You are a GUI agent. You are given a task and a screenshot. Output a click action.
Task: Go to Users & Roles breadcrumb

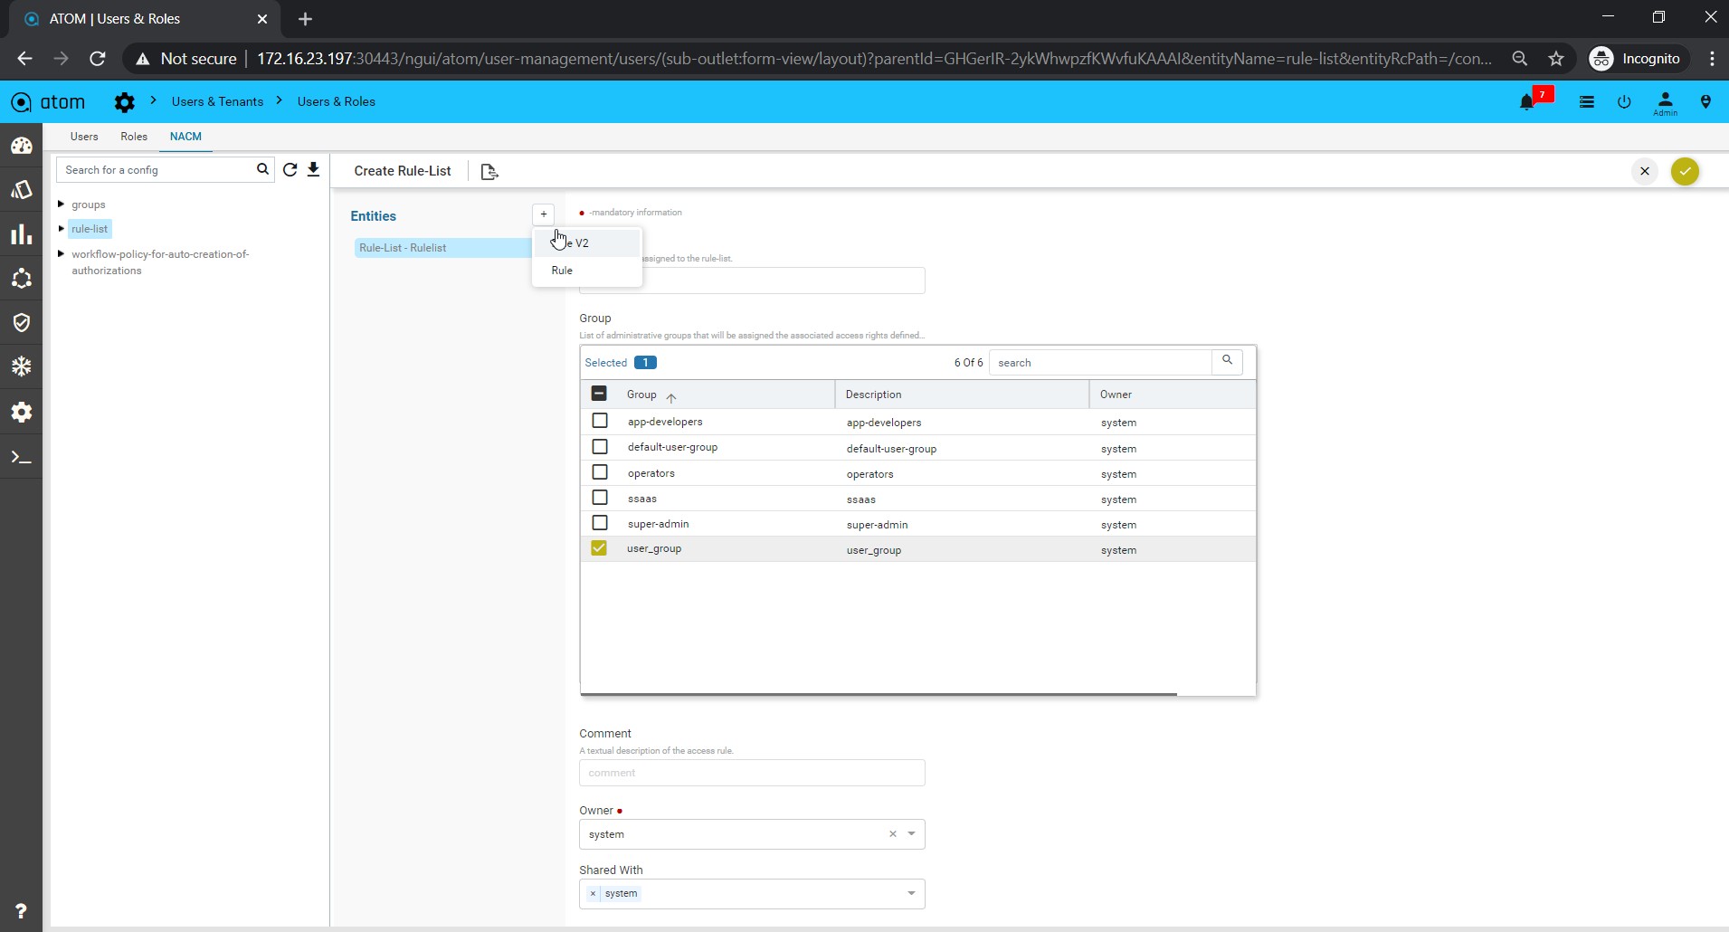[337, 102]
